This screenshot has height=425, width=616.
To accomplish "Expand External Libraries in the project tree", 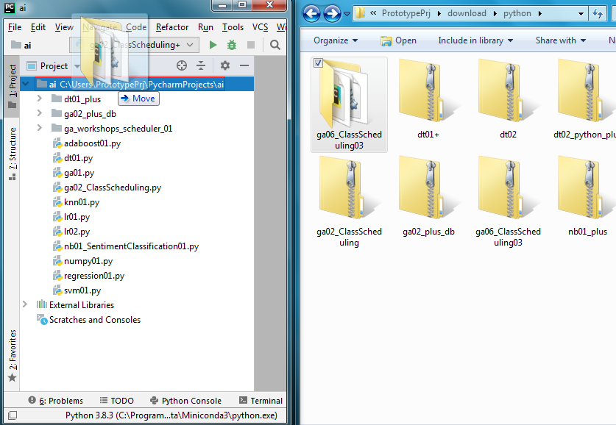I will coord(24,304).
